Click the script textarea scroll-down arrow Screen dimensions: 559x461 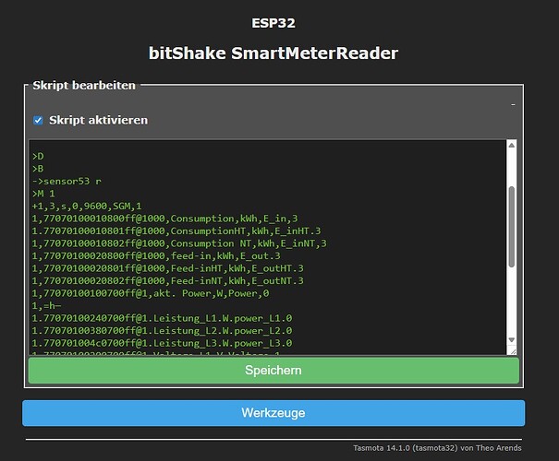[512, 339]
